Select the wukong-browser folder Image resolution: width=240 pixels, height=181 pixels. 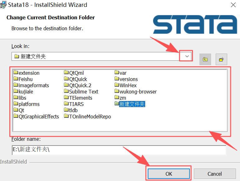[138, 92]
